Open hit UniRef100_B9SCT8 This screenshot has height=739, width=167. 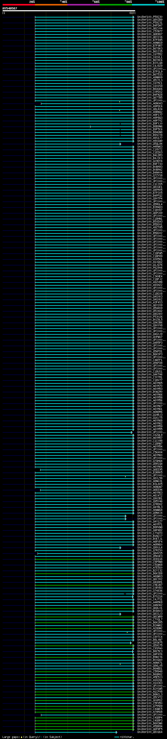pos(150,135)
